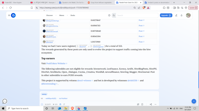
Task: Focus the Ecency search field
Action: pos(137,15)
